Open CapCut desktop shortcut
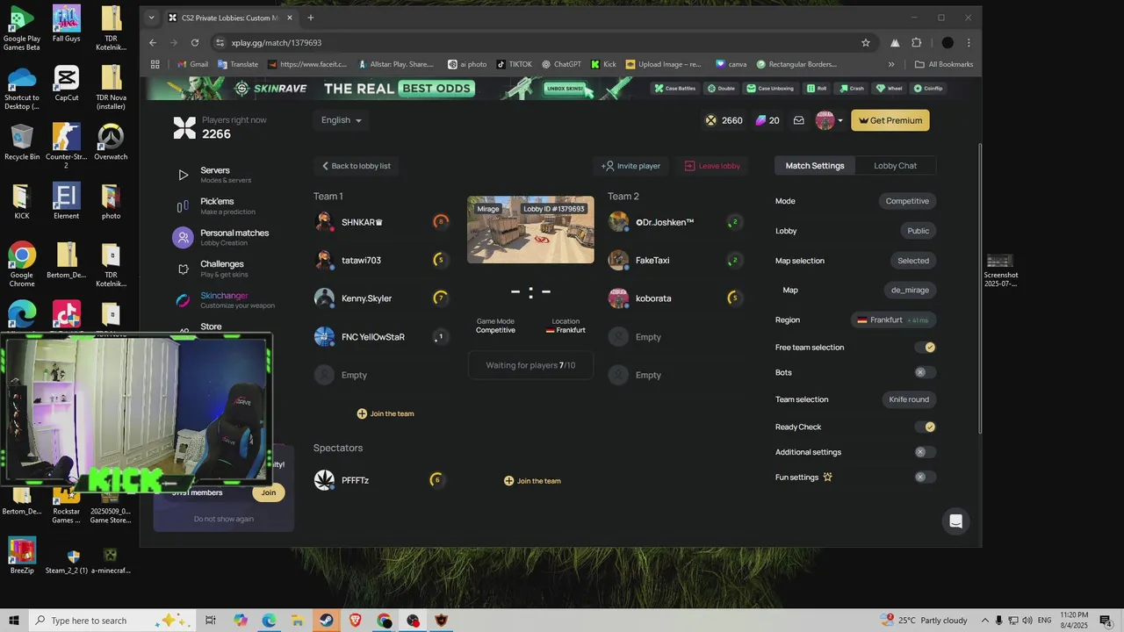Screen dimensions: 1124x632 point(66,83)
